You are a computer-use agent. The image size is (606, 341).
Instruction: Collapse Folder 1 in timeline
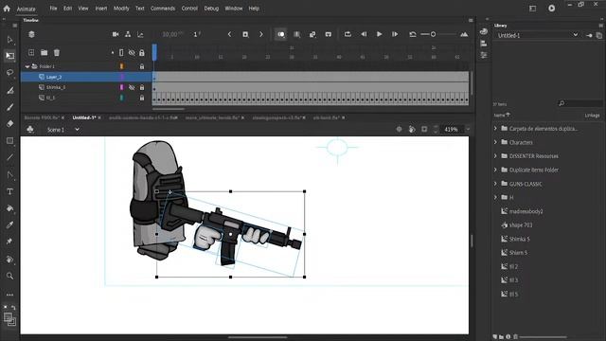point(27,66)
